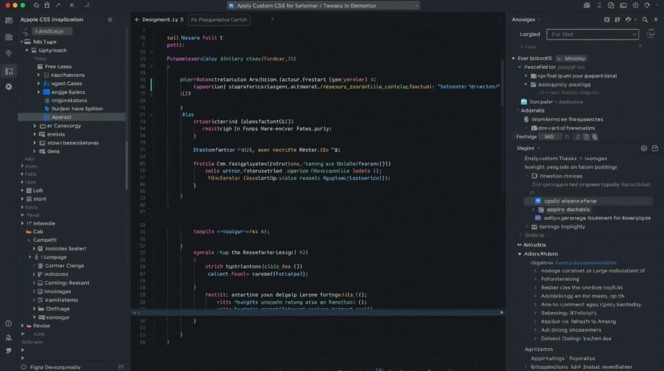
Task: Click the square icon in 'Acpple CSS Inspiration' header
Action: pyautogui.click(x=110, y=20)
